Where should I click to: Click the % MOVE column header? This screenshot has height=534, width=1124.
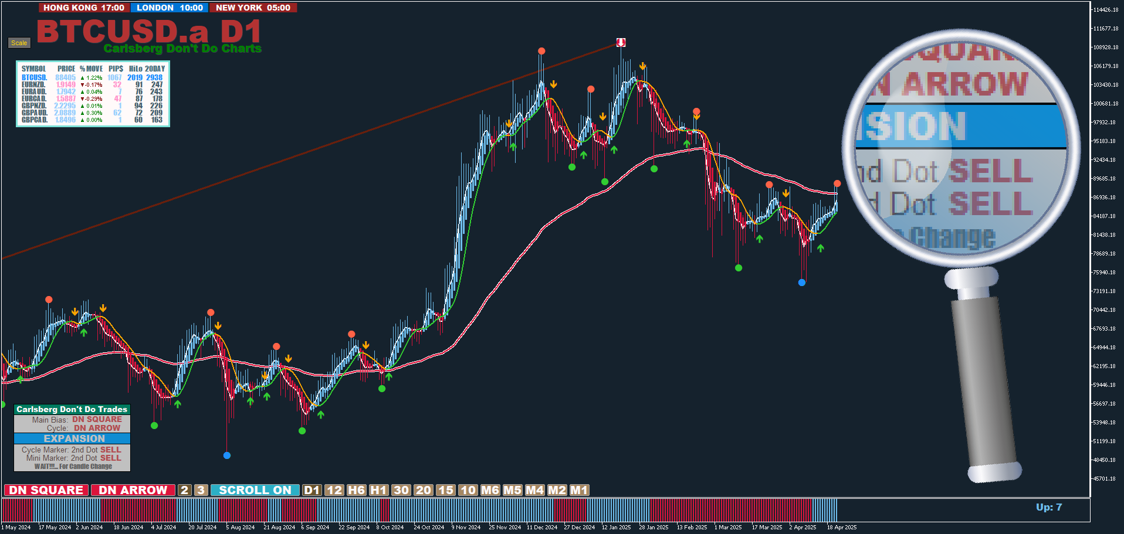[91, 69]
